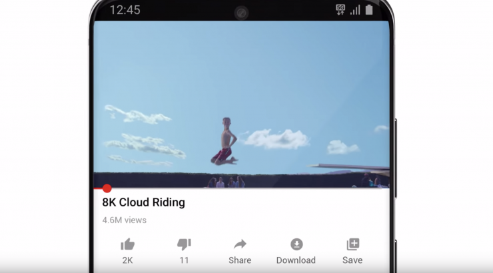
Task: Click the "Share" text label
Action: coord(240,260)
